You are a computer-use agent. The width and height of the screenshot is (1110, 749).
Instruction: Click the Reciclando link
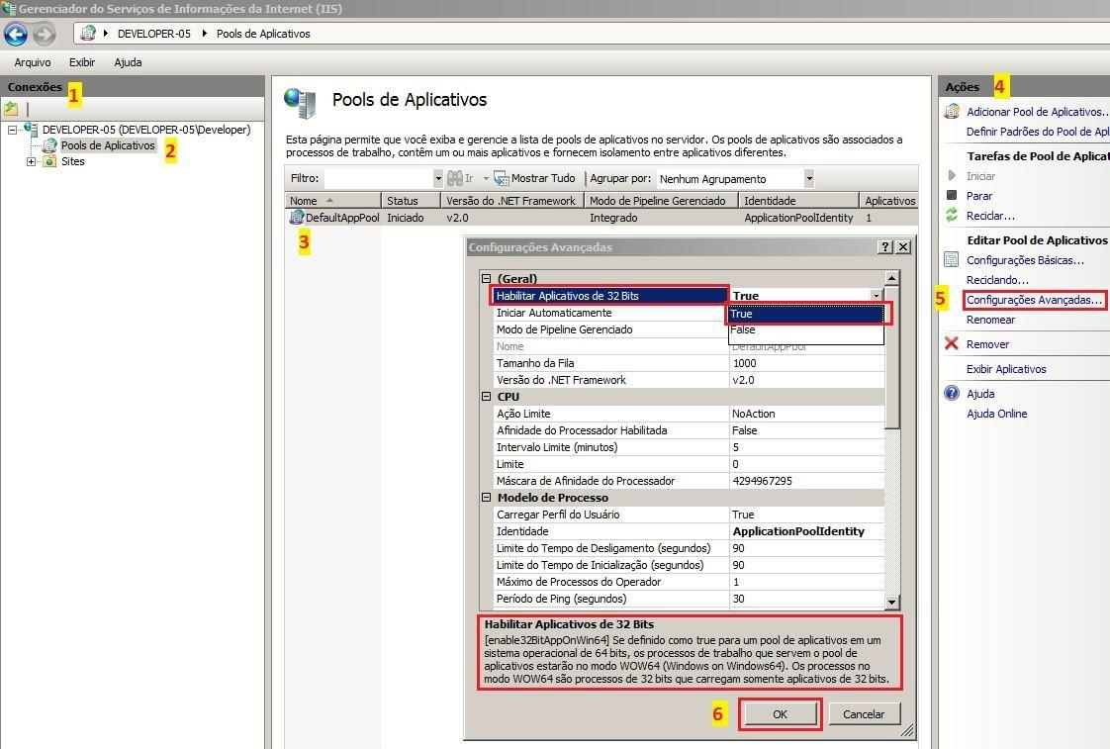(x=997, y=280)
